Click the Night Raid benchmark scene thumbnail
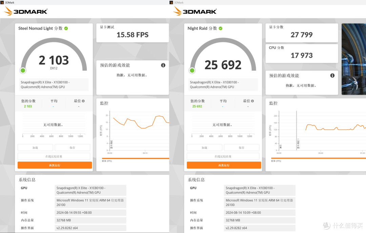The height and width of the screenshot is (233, 366). [353, 59]
